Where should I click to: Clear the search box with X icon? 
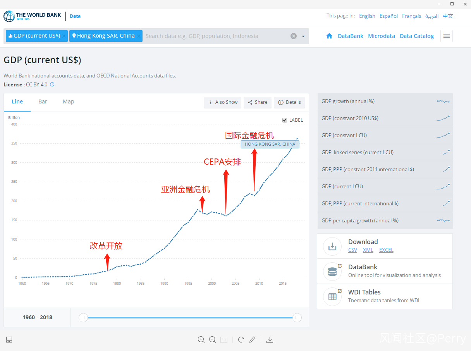click(x=294, y=36)
